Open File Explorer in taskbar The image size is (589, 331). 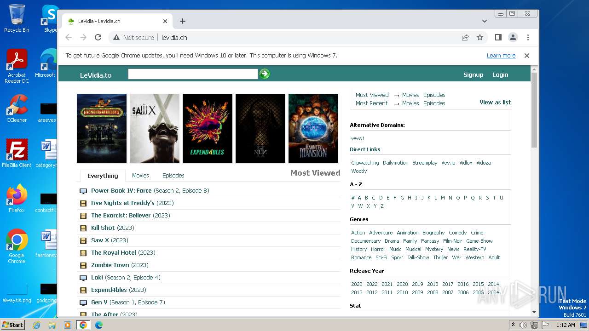(52, 325)
